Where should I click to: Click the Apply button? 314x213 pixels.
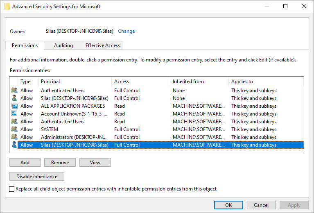294,205
